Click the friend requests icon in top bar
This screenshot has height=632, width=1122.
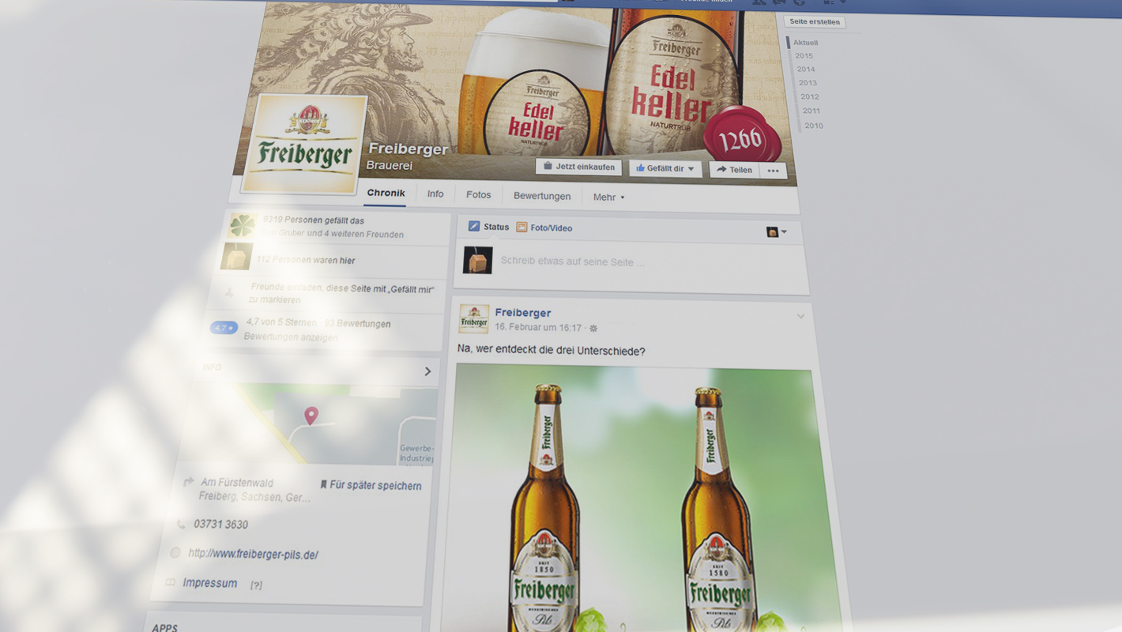pyautogui.click(x=759, y=2)
